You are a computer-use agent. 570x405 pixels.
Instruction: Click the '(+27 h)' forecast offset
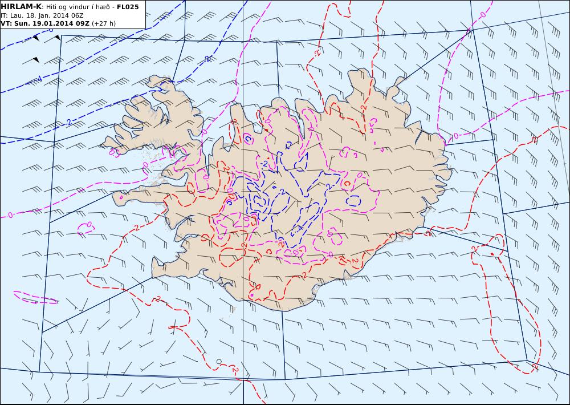(x=104, y=23)
